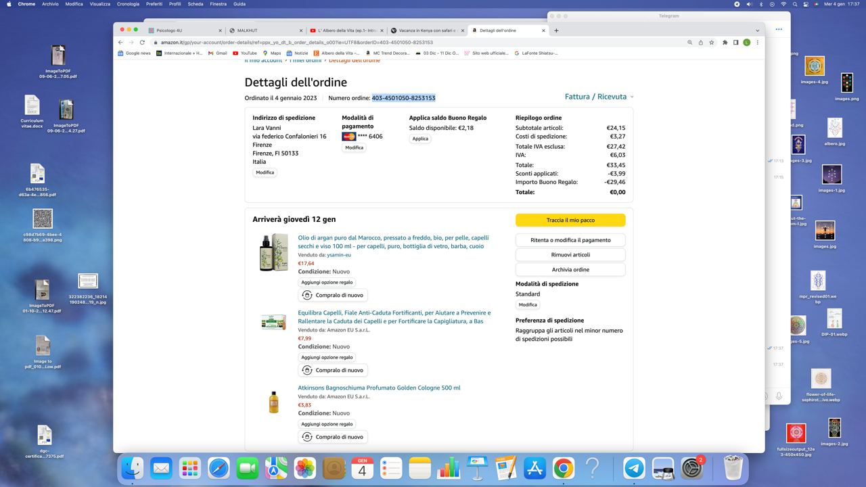Go back to the previous Chrome page
Viewport: 866px width, 487px height.
tap(122, 43)
